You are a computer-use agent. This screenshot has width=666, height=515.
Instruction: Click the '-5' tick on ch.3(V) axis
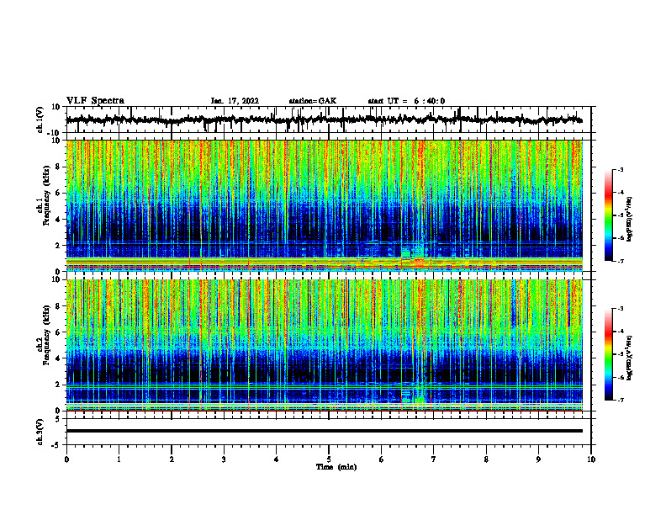coord(57,445)
